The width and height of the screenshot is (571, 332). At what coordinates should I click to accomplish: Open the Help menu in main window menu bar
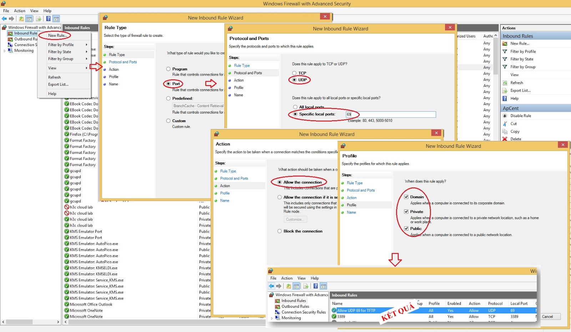point(47,11)
